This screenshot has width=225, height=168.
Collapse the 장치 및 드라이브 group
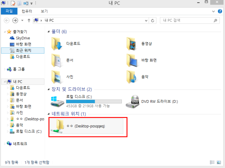click(49, 89)
